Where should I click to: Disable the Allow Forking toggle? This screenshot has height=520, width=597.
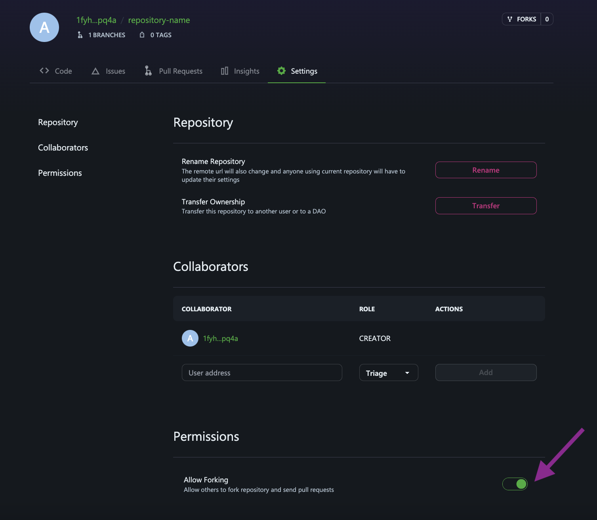515,484
